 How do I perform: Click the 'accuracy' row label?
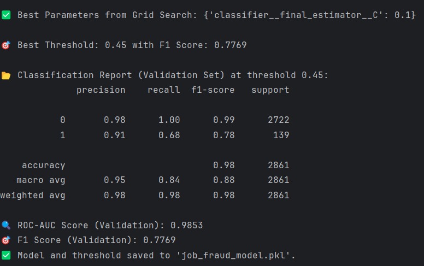(44, 165)
